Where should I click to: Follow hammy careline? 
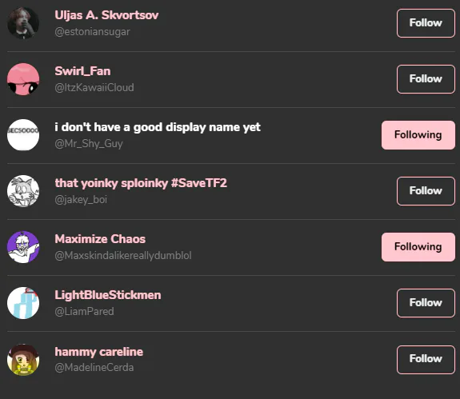coord(426,360)
